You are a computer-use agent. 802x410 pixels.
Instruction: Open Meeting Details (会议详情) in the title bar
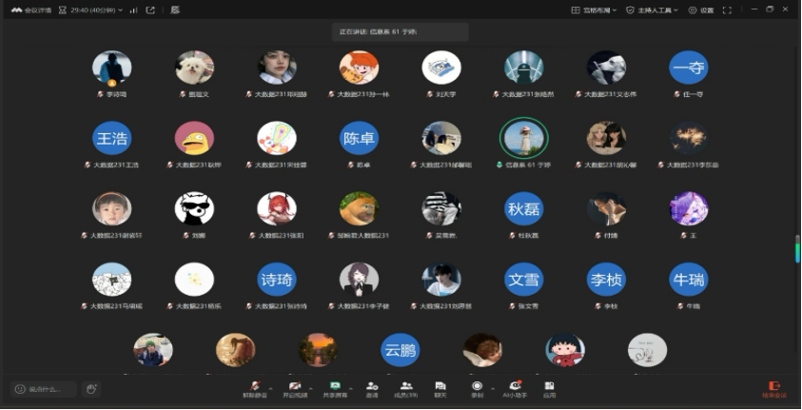pyautogui.click(x=31, y=10)
